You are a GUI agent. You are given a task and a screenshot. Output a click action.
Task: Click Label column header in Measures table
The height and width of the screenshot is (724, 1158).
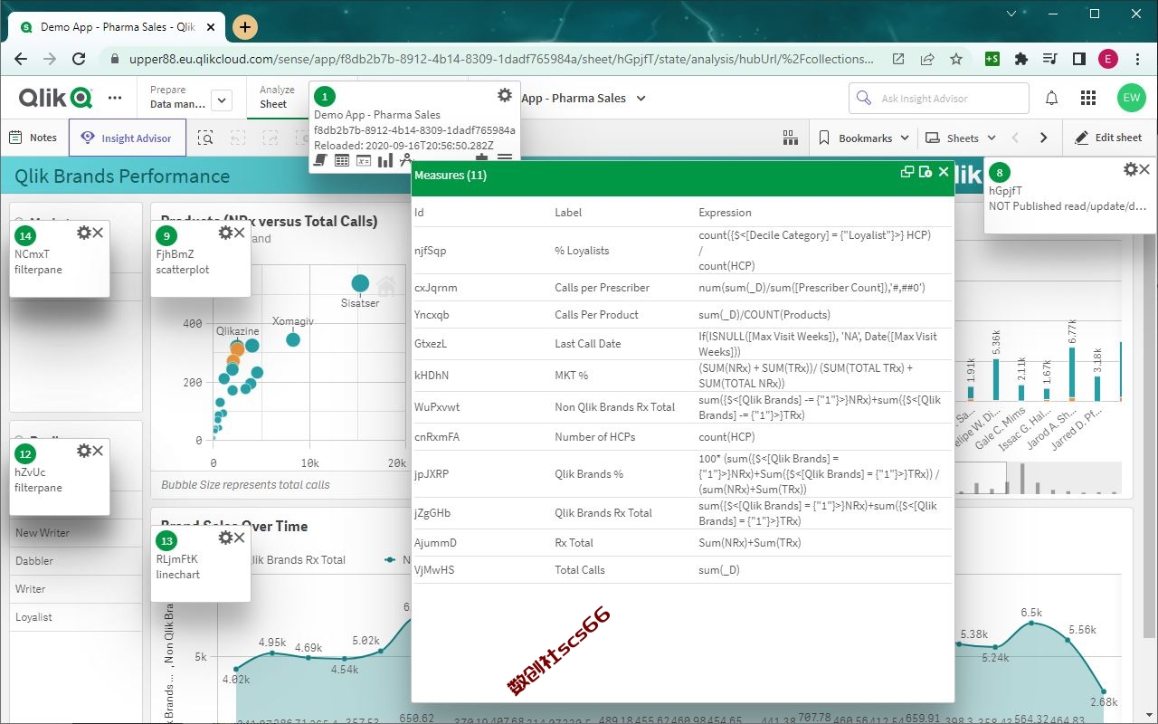(x=568, y=213)
